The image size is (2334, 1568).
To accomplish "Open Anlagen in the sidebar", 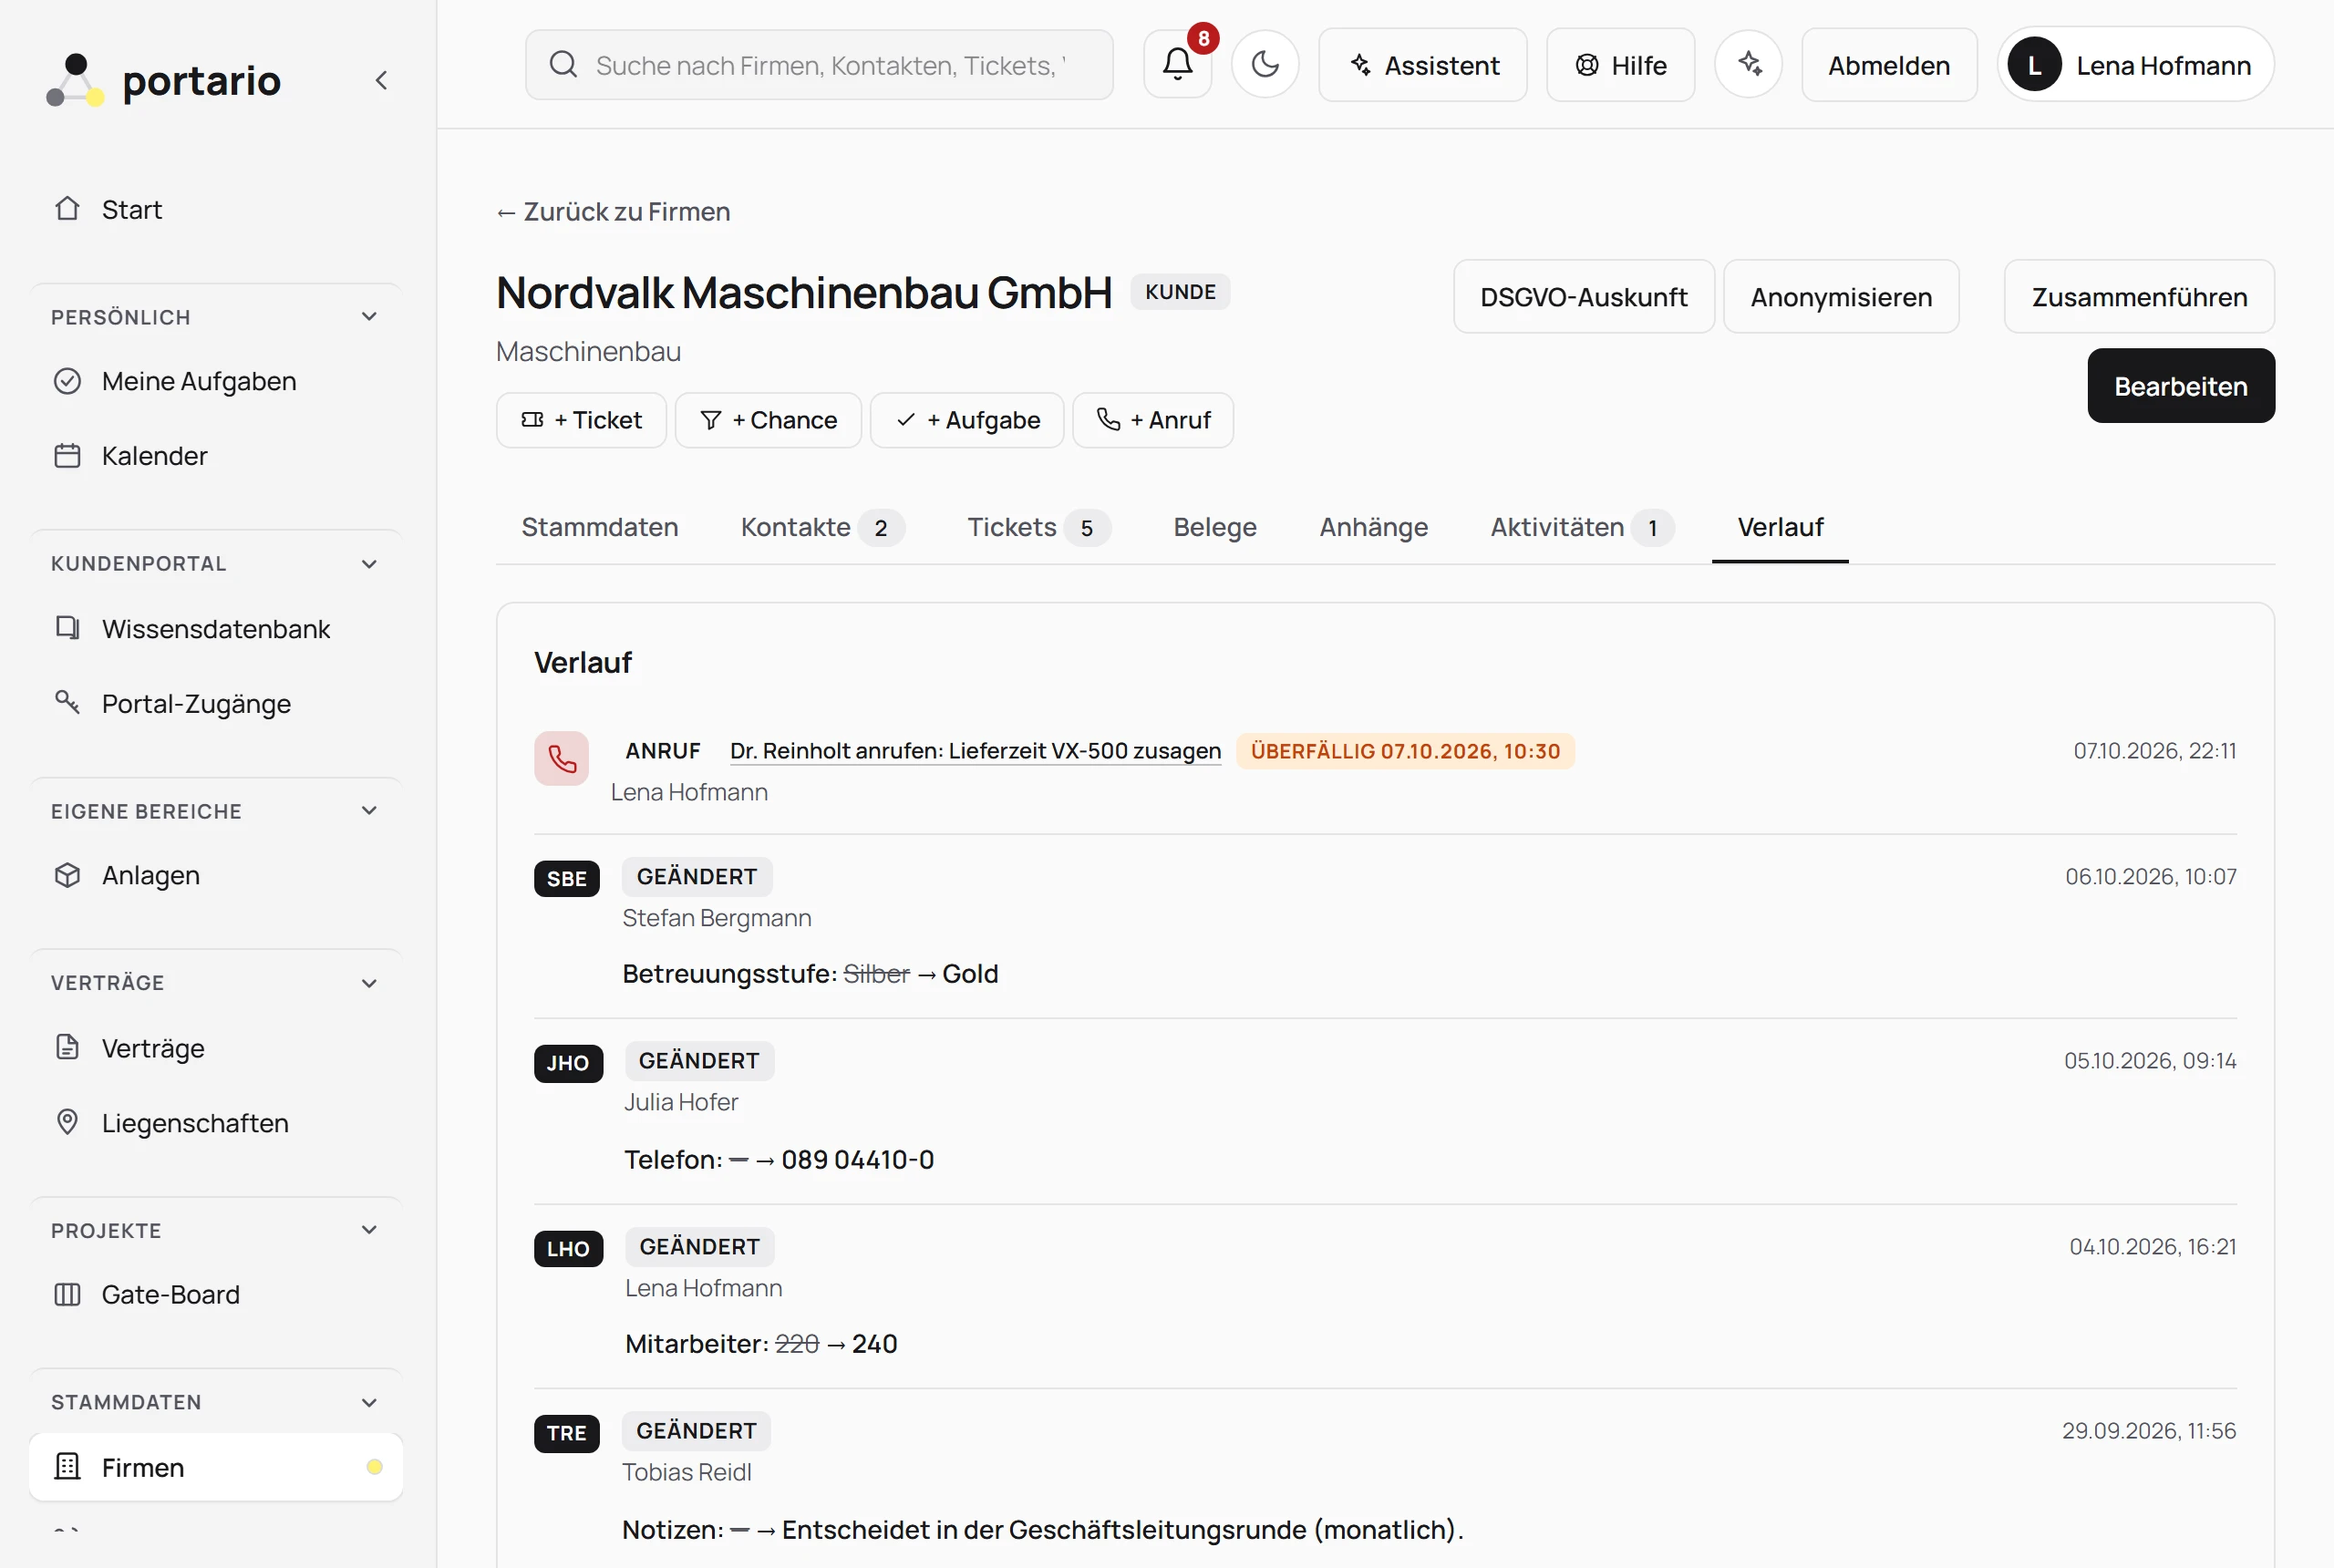I will click(216, 875).
